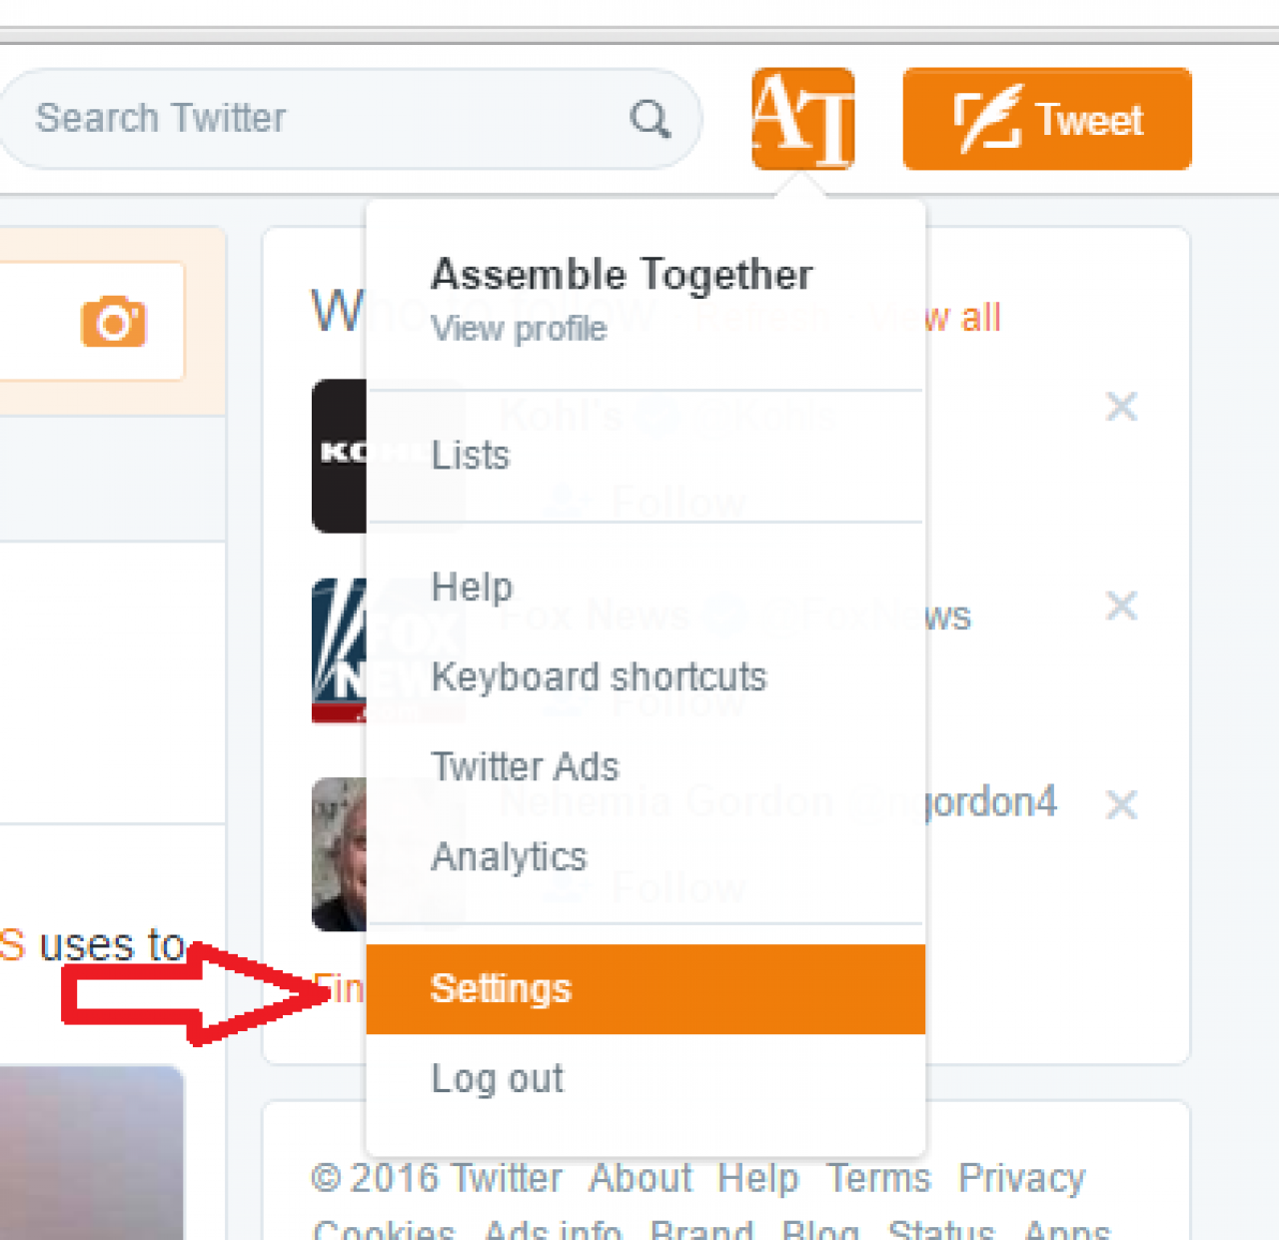1279x1240 pixels.
Task: Select Lists from the dropdown menu
Action: (x=470, y=456)
